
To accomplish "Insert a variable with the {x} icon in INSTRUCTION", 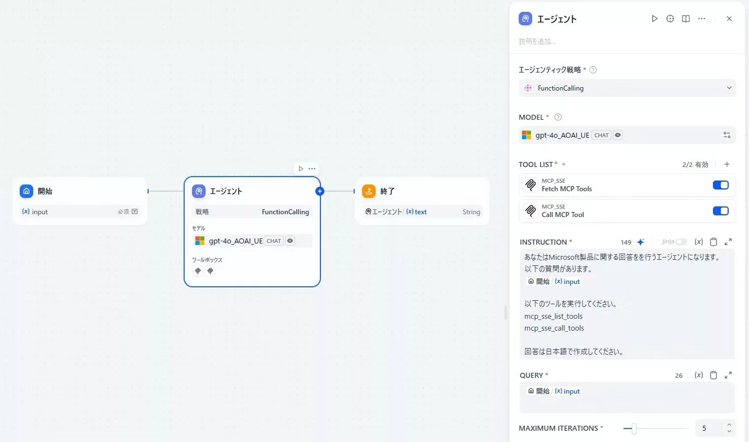I will [x=699, y=241].
